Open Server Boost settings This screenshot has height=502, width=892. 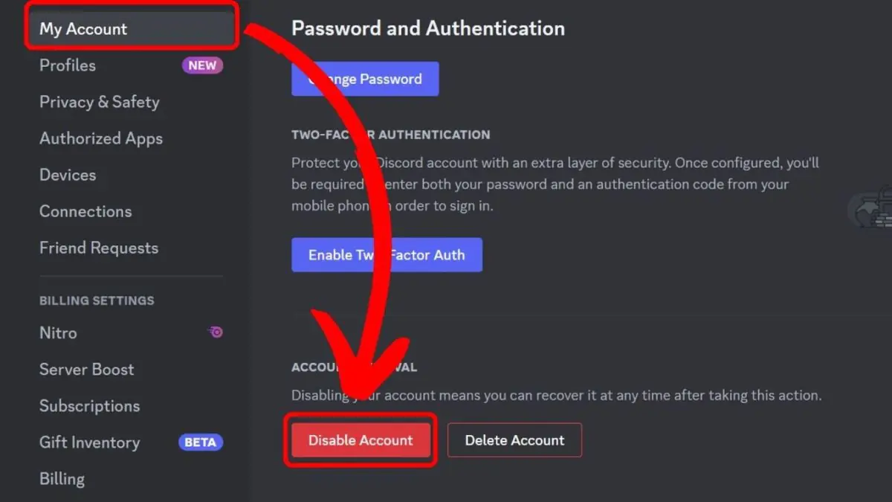coord(87,370)
